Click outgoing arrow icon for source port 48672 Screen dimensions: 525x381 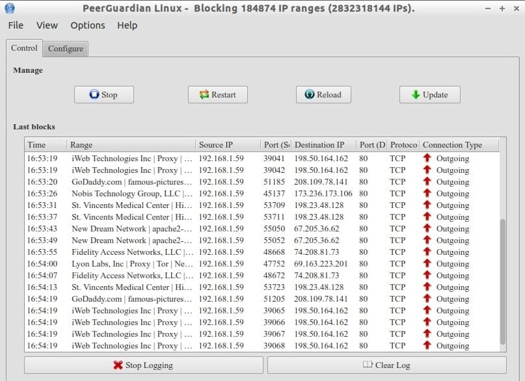pyautogui.click(x=427, y=275)
